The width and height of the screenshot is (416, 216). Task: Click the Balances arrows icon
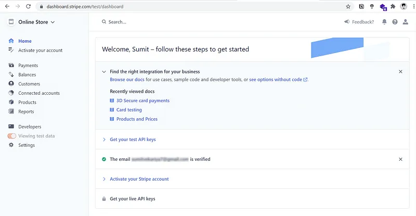tap(11, 74)
